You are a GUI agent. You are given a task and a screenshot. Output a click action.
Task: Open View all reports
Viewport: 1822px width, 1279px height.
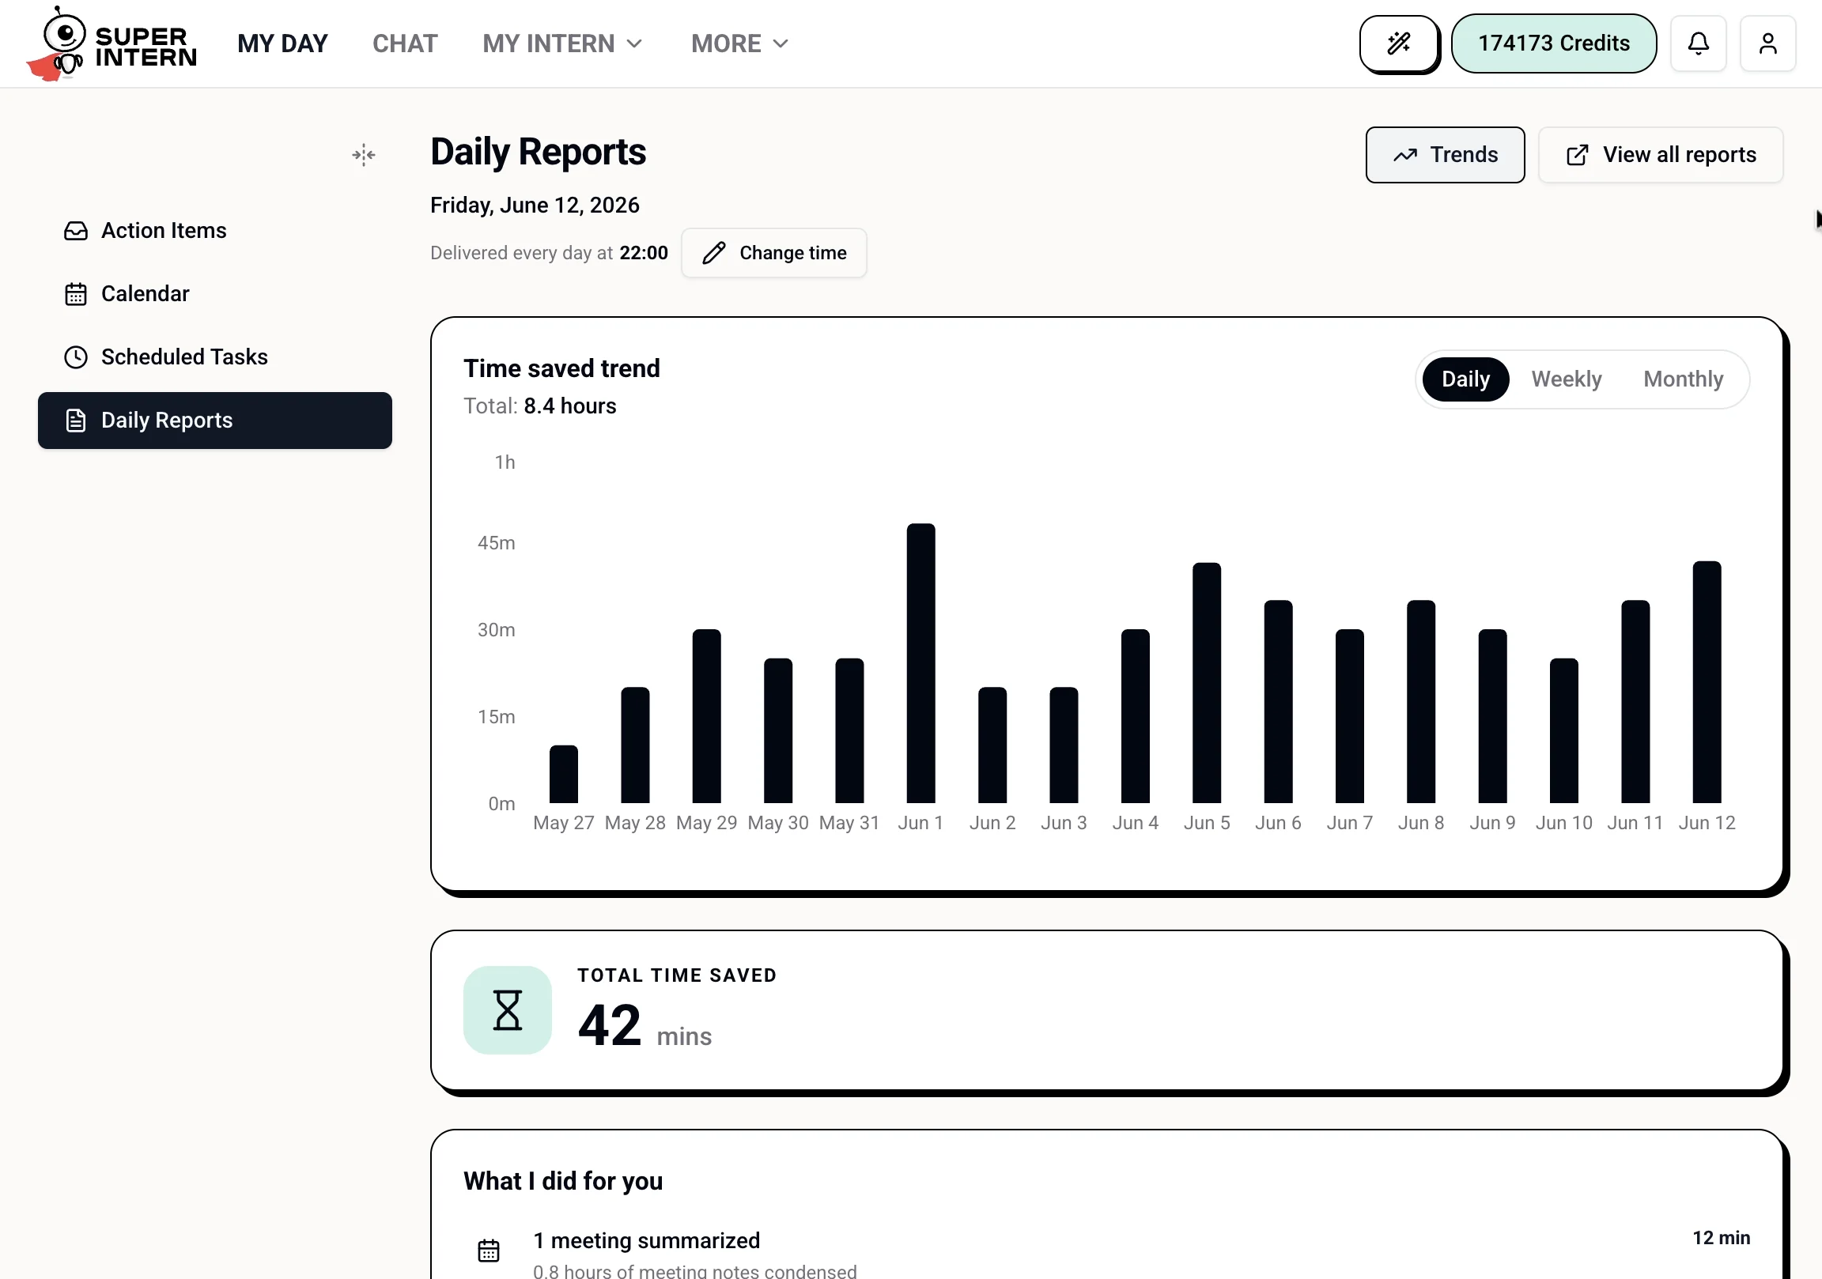point(1660,155)
